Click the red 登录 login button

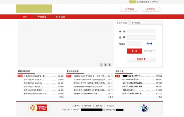click(135, 51)
